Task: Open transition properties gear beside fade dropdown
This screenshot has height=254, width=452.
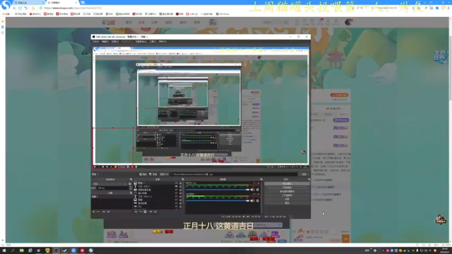Action: click(x=130, y=184)
